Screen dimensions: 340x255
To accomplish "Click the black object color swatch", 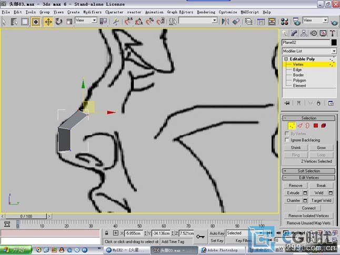I will (334, 43).
